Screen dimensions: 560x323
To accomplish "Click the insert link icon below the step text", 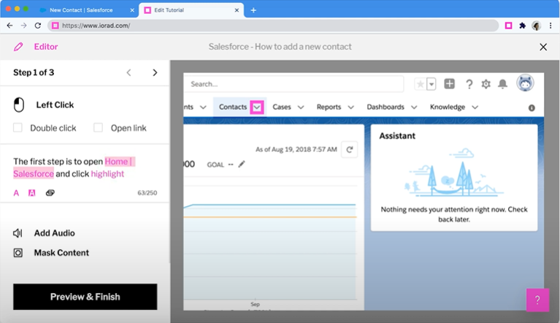I will click(x=50, y=193).
